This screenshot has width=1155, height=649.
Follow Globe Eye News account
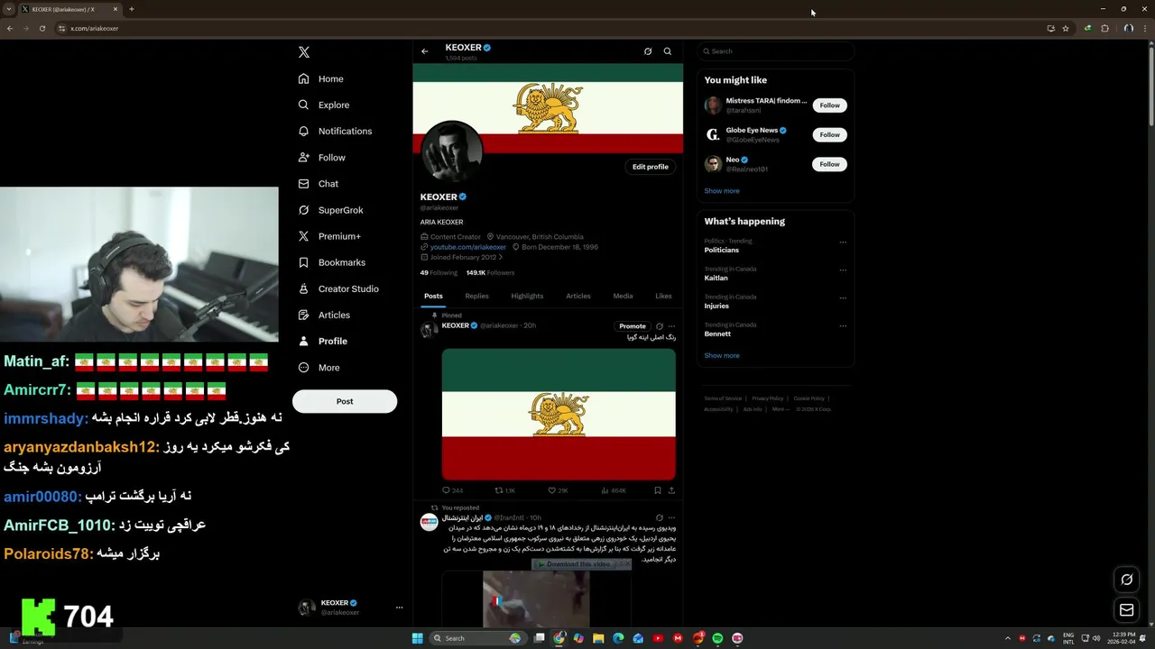click(x=830, y=134)
